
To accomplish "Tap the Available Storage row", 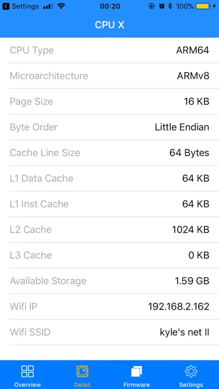I will pyautogui.click(x=109, y=281).
